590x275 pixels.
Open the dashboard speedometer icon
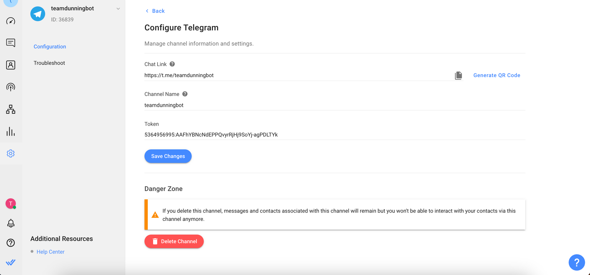[x=11, y=21]
